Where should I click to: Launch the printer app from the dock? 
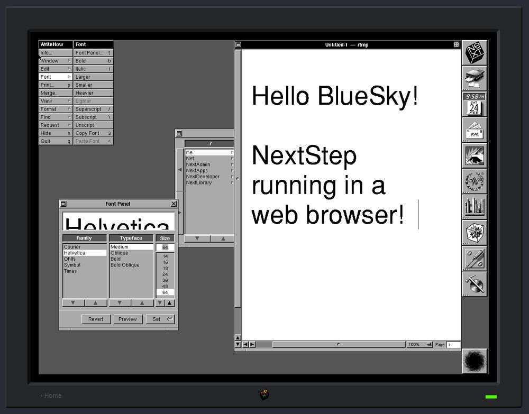(x=475, y=78)
